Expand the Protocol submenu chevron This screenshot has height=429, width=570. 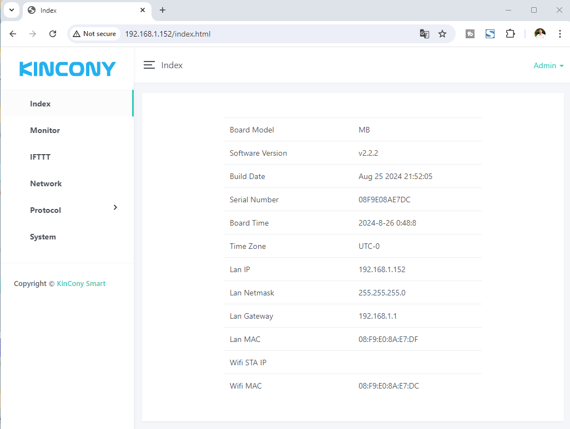point(115,207)
